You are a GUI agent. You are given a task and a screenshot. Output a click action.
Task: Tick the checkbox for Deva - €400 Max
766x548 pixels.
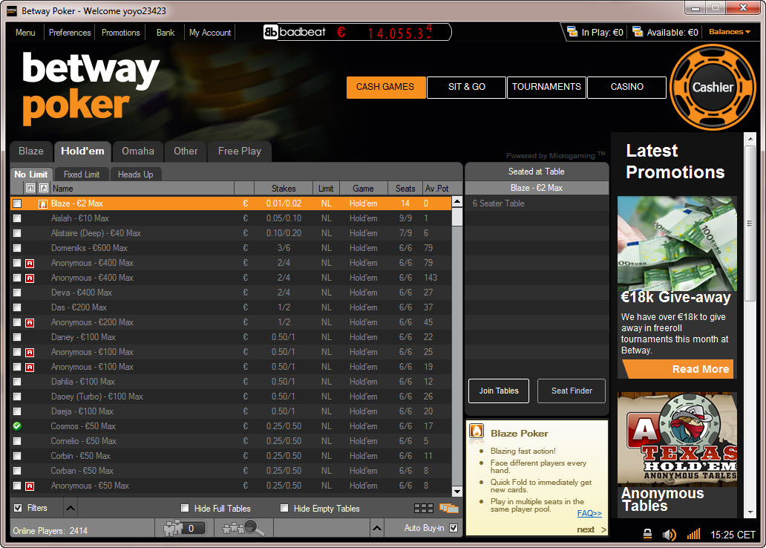pos(17,293)
